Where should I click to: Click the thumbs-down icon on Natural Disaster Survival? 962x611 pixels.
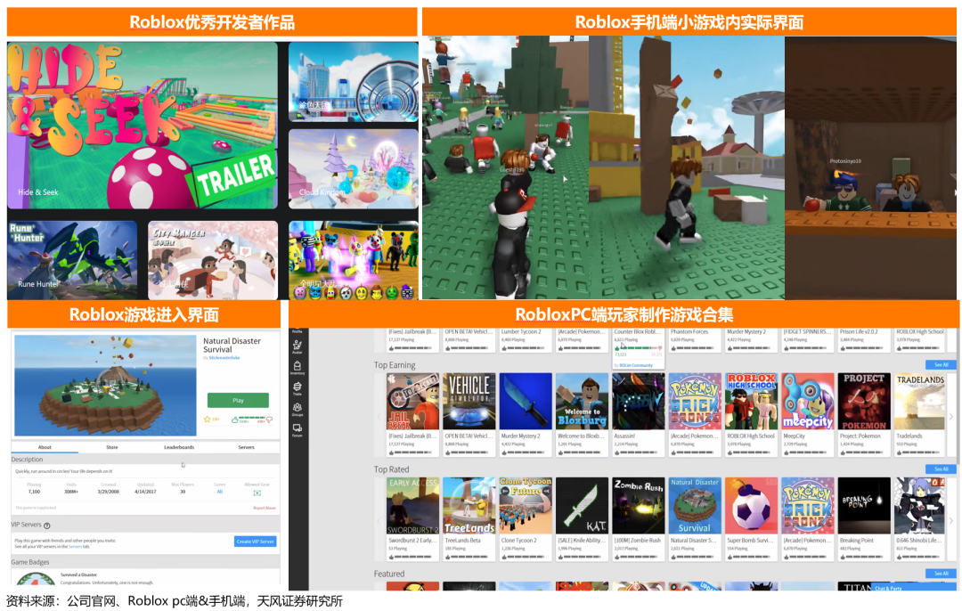point(269,420)
